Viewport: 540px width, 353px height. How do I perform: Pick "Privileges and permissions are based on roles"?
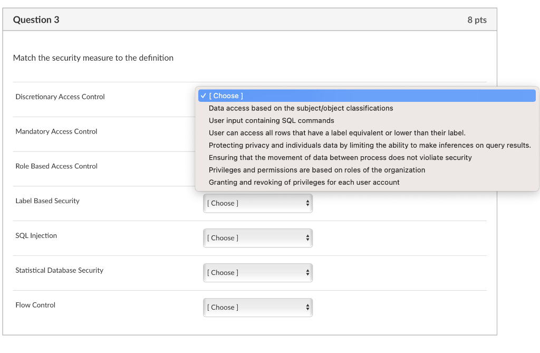316,170
